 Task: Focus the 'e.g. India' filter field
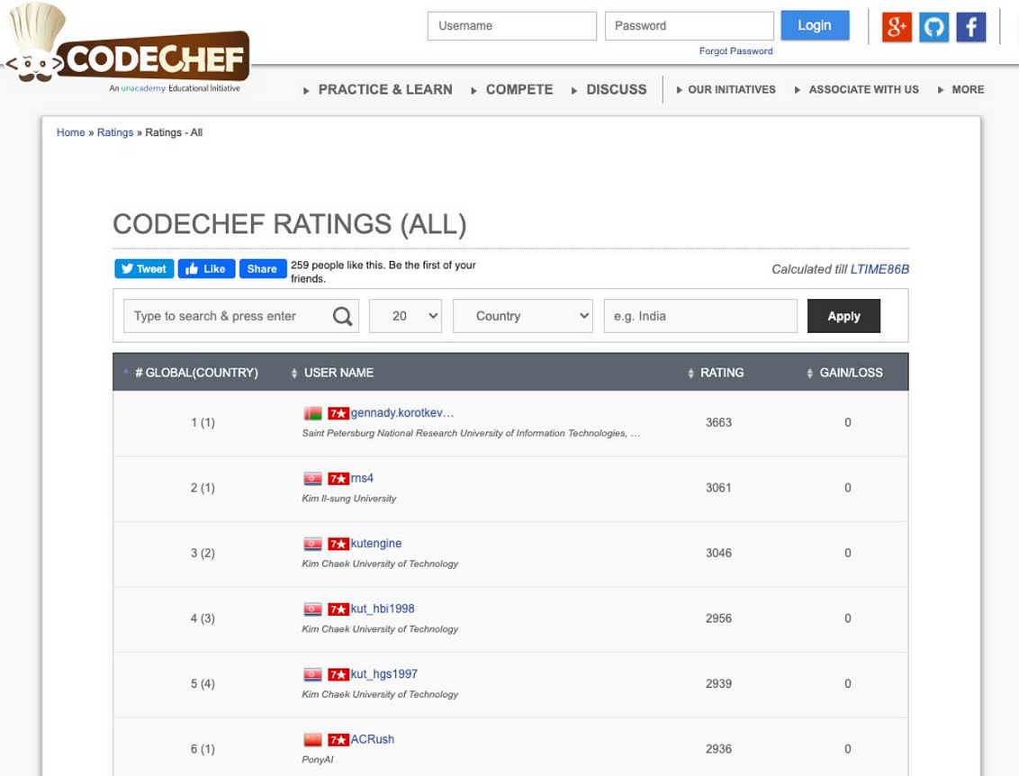point(700,316)
